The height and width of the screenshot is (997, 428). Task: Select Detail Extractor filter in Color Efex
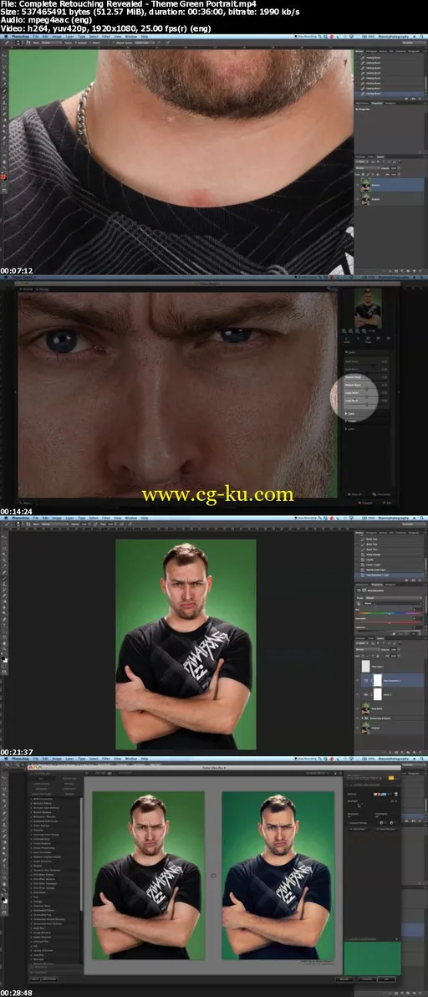[43, 862]
